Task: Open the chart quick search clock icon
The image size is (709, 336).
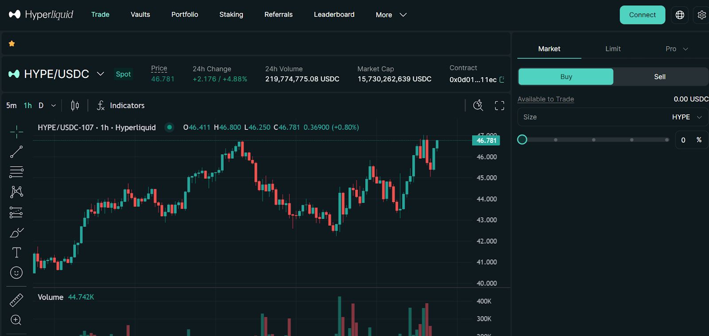Action: tap(478, 105)
